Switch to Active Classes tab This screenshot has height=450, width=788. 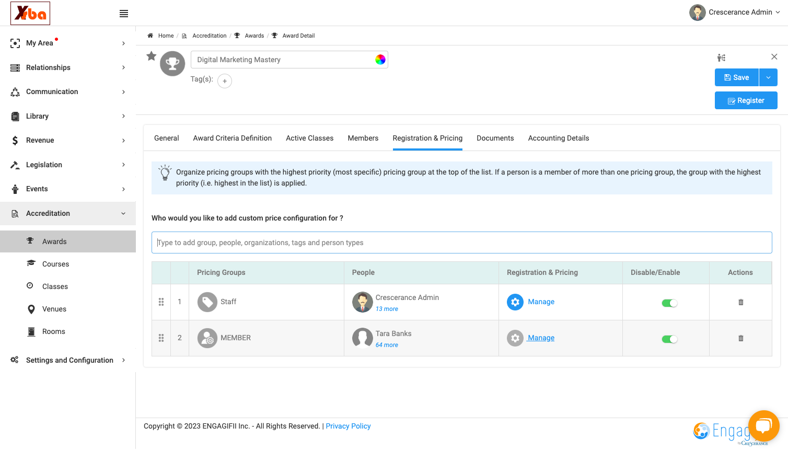coord(309,138)
